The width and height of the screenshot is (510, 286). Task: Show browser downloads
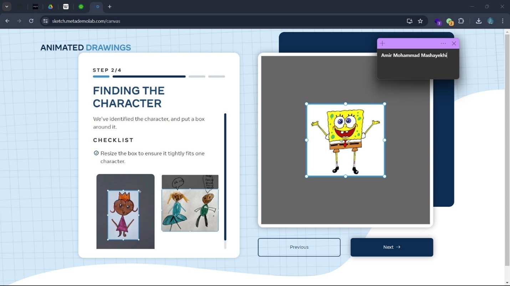[x=479, y=21]
